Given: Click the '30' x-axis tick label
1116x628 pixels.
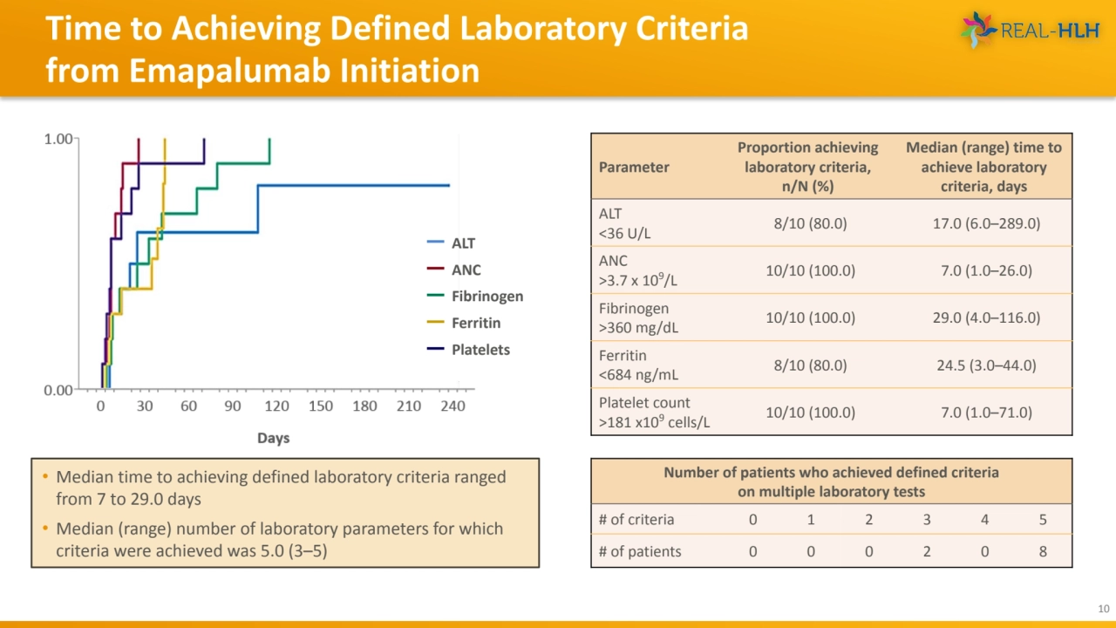Looking at the screenshot, I should tap(146, 406).
